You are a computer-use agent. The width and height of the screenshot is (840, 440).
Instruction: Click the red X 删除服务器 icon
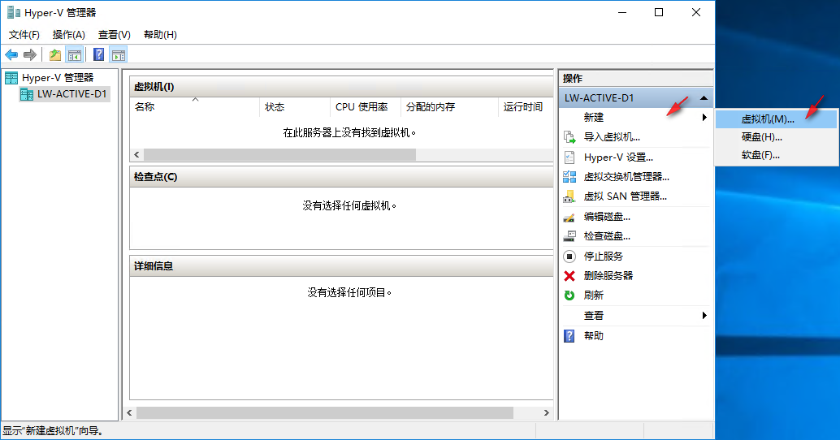pyautogui.click(x=569, y=276)
